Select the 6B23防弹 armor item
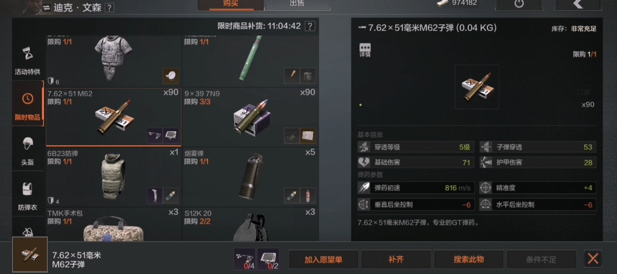 (113, 177)
